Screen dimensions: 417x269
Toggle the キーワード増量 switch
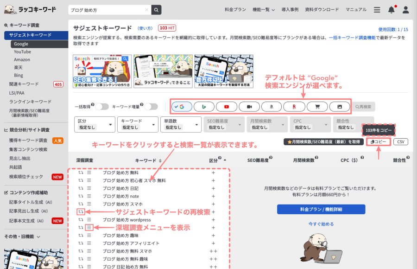click(152, 107)
